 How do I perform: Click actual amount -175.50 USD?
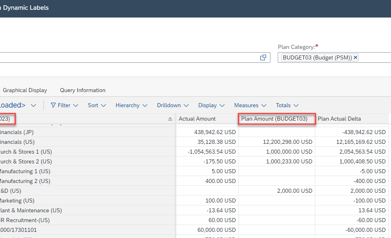(220, 161)
